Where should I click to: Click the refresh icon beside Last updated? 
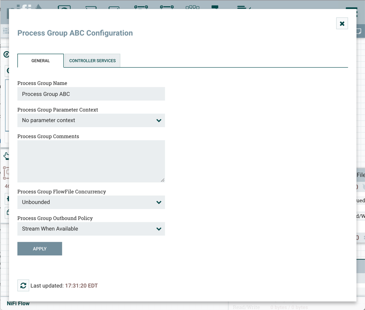23,286
